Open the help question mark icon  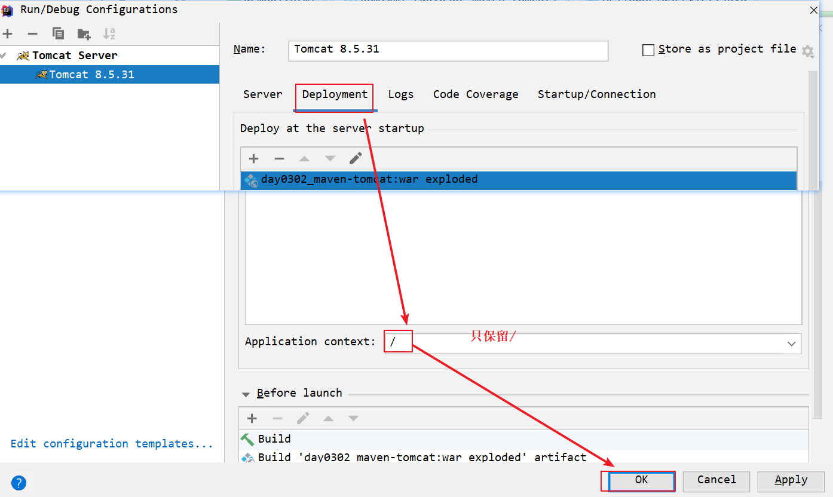19,483
